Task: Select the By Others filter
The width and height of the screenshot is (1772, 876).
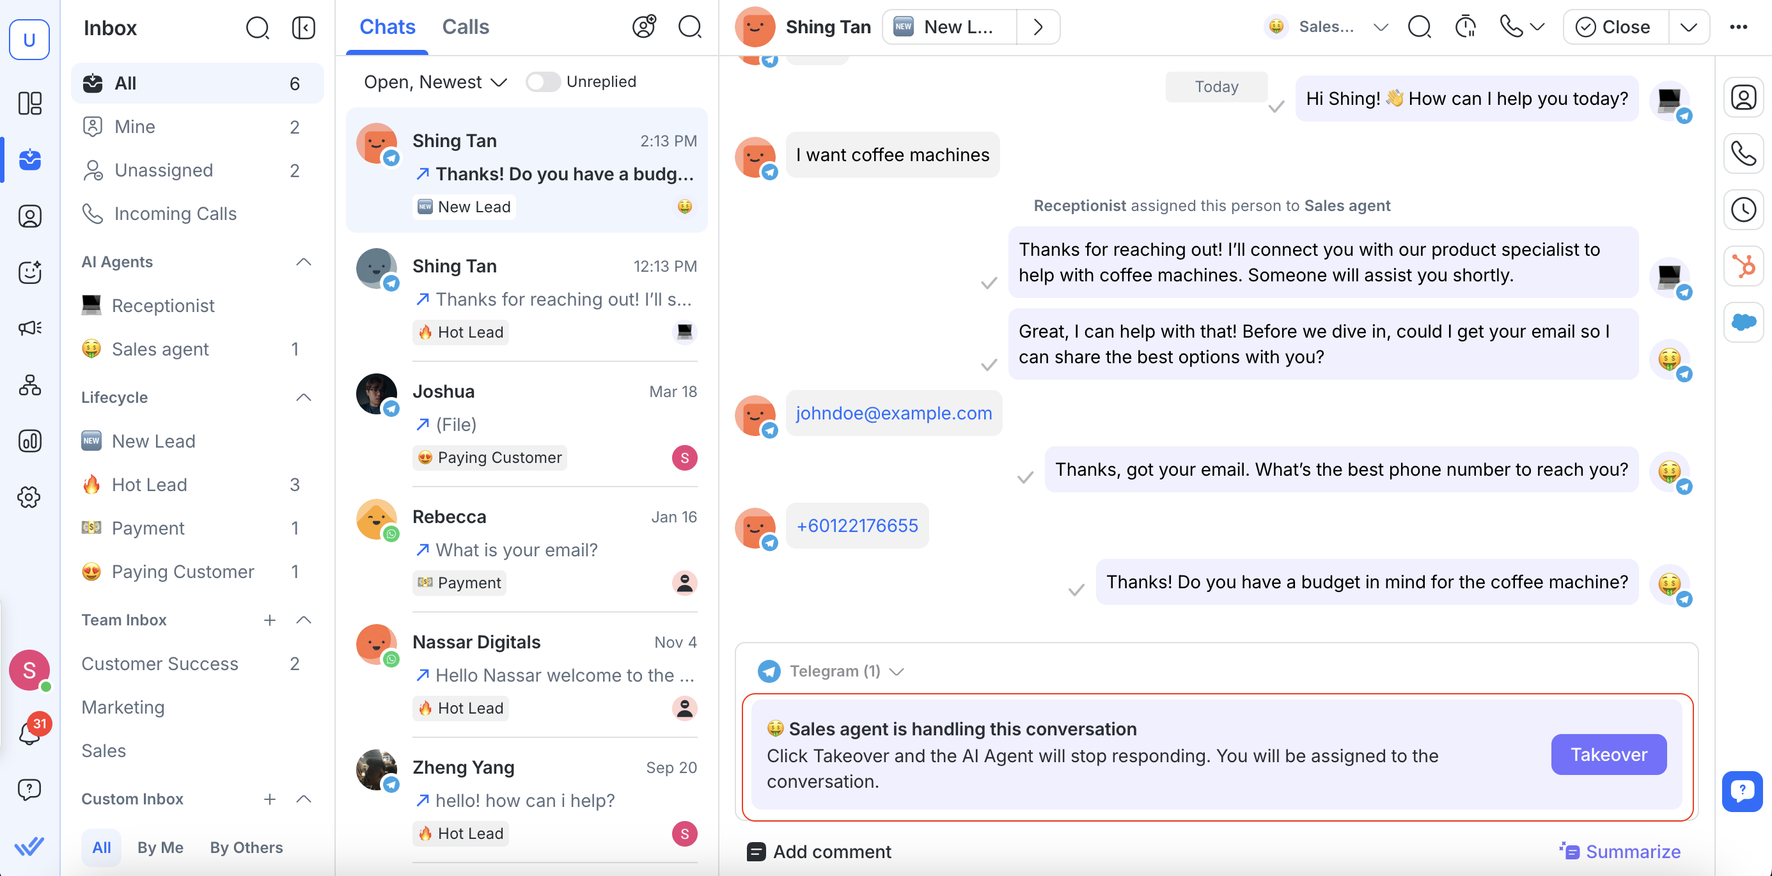Action: pos(246,847)
